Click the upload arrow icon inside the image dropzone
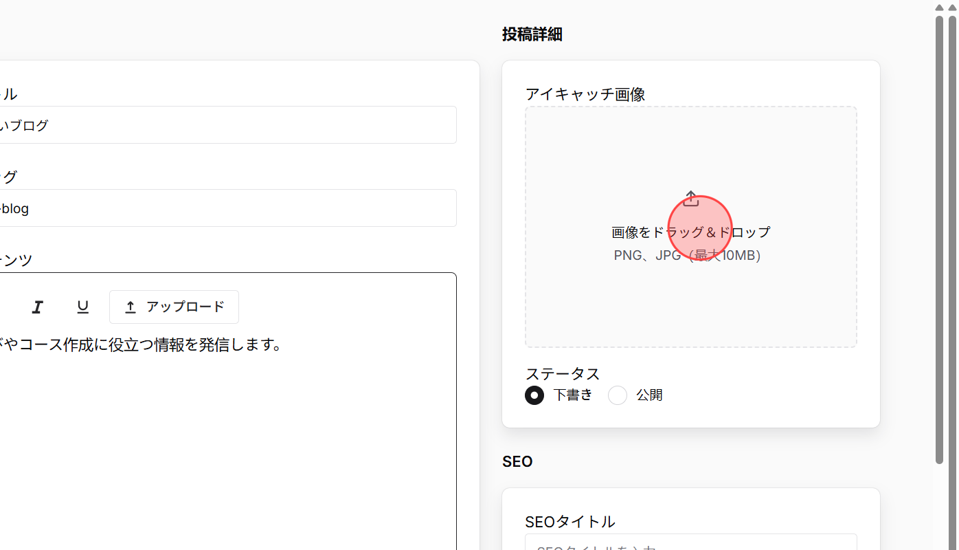Screen dimensions: 959x550 pos(691,199)
